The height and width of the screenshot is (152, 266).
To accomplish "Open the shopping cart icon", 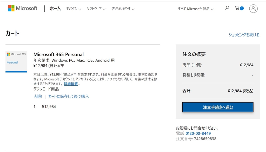I will (x=237, y=8).
